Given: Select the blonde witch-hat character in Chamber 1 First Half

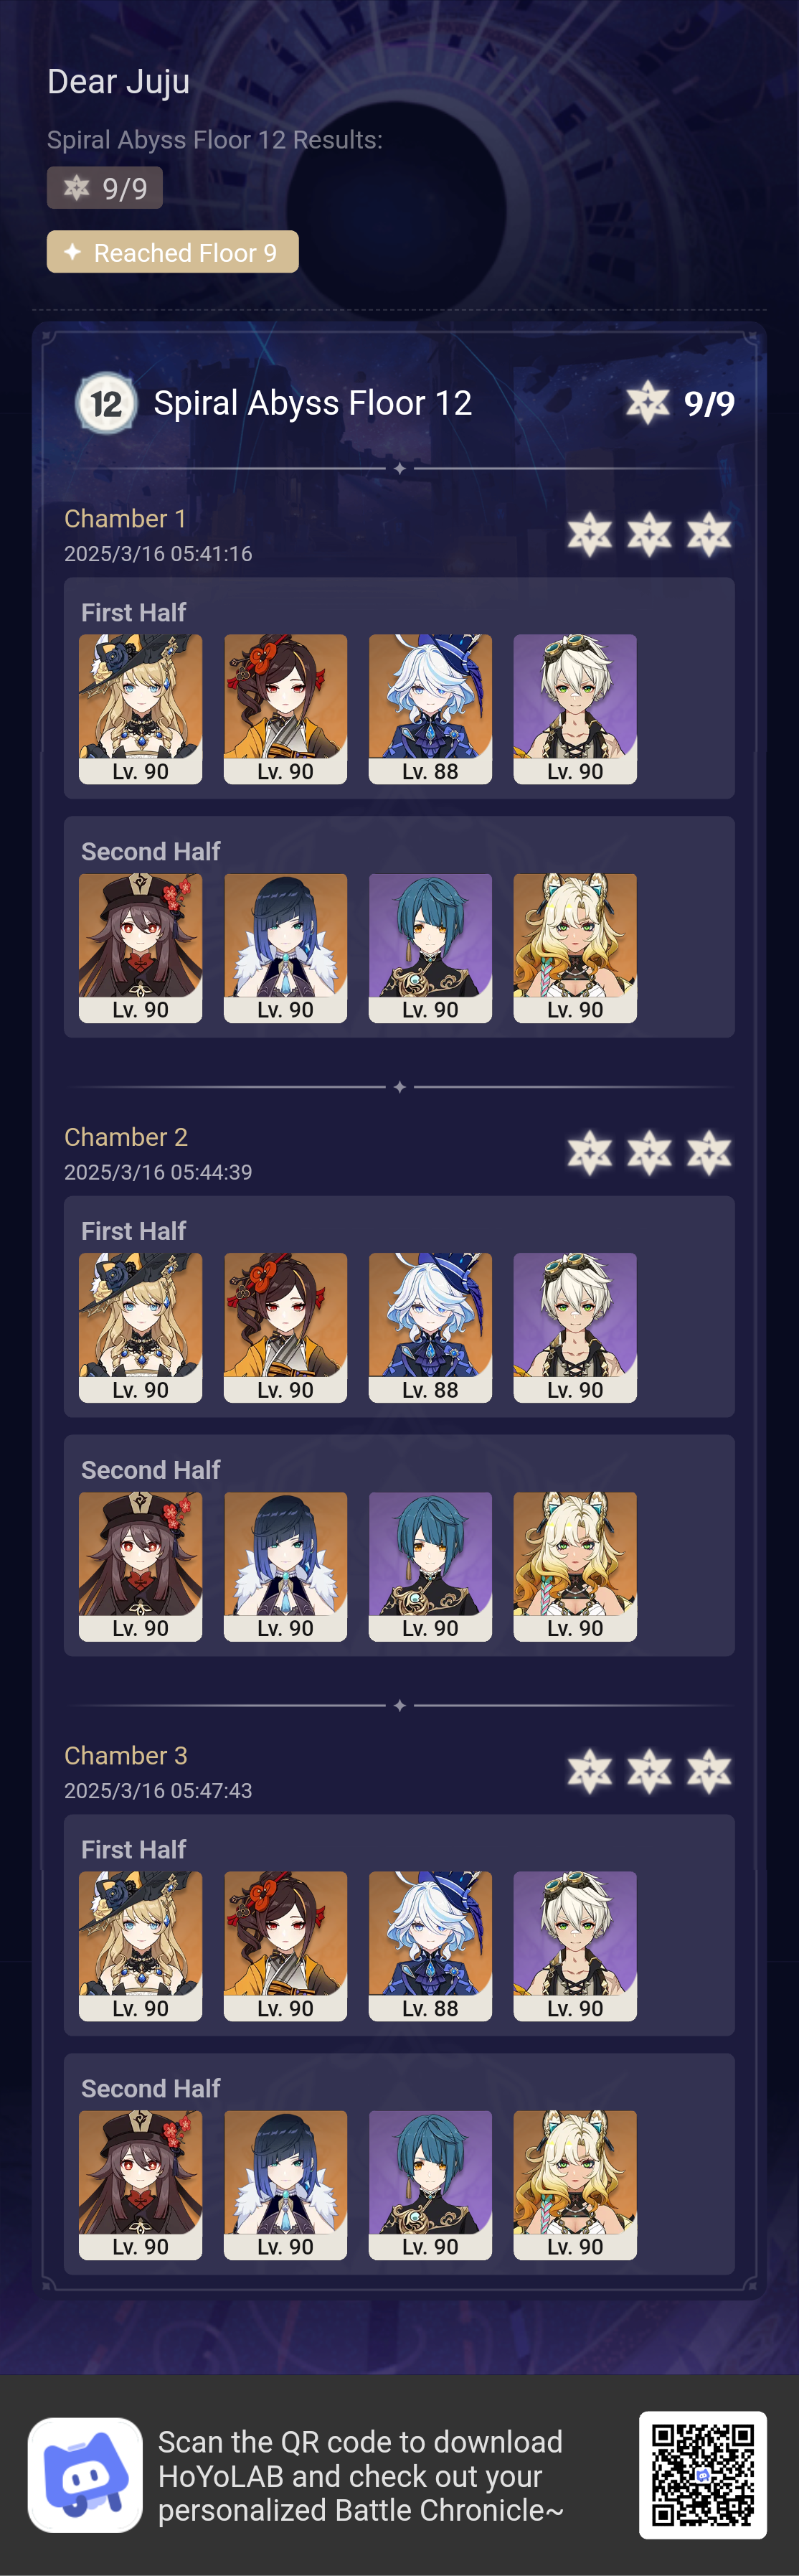Looking at the screenshot, I should (x=141, y=709).
